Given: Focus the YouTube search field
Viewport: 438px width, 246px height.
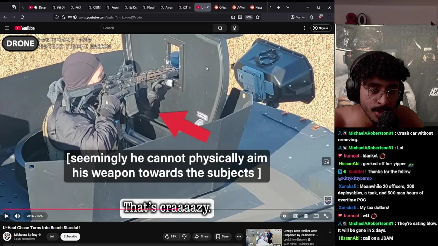Looking at the screenshot, I should pyautogui.click(x=157, y=28).
